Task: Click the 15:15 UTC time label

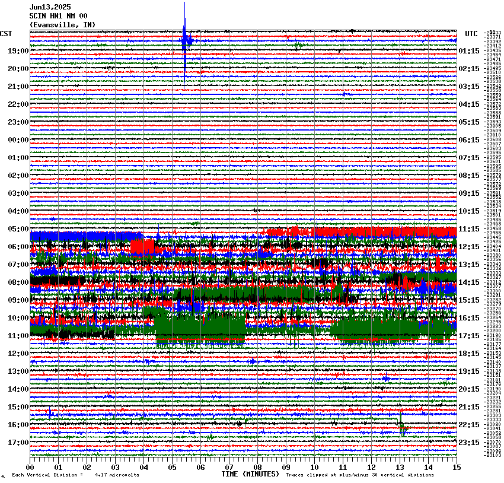Action: click(469, 300)
